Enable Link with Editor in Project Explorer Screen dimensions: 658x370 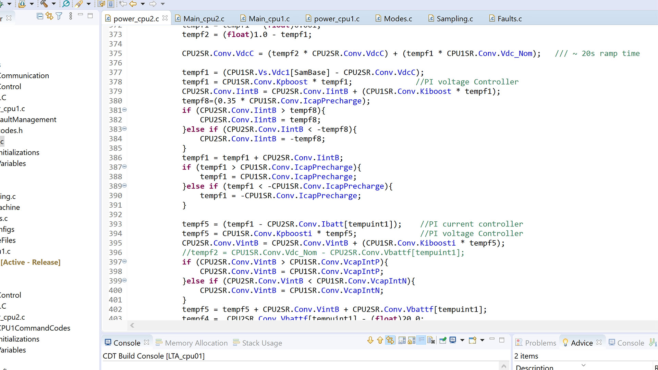49,16
